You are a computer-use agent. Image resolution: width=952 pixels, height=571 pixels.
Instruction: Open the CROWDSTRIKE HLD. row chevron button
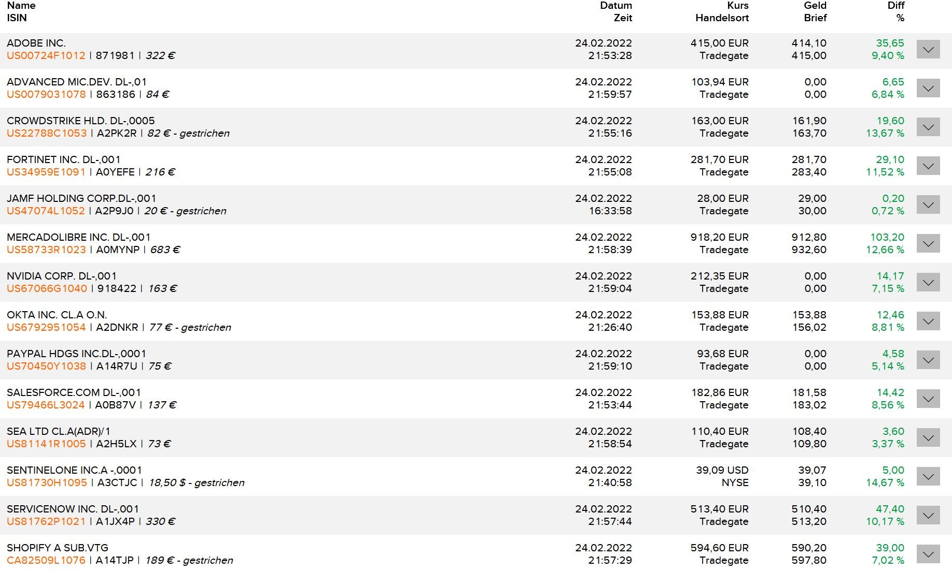click(x=928, y=127)
